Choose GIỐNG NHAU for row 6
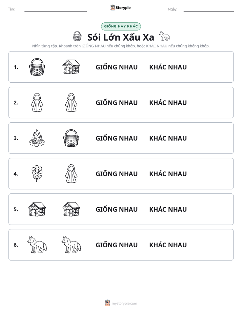242x313 pixels. coord(117,245)
